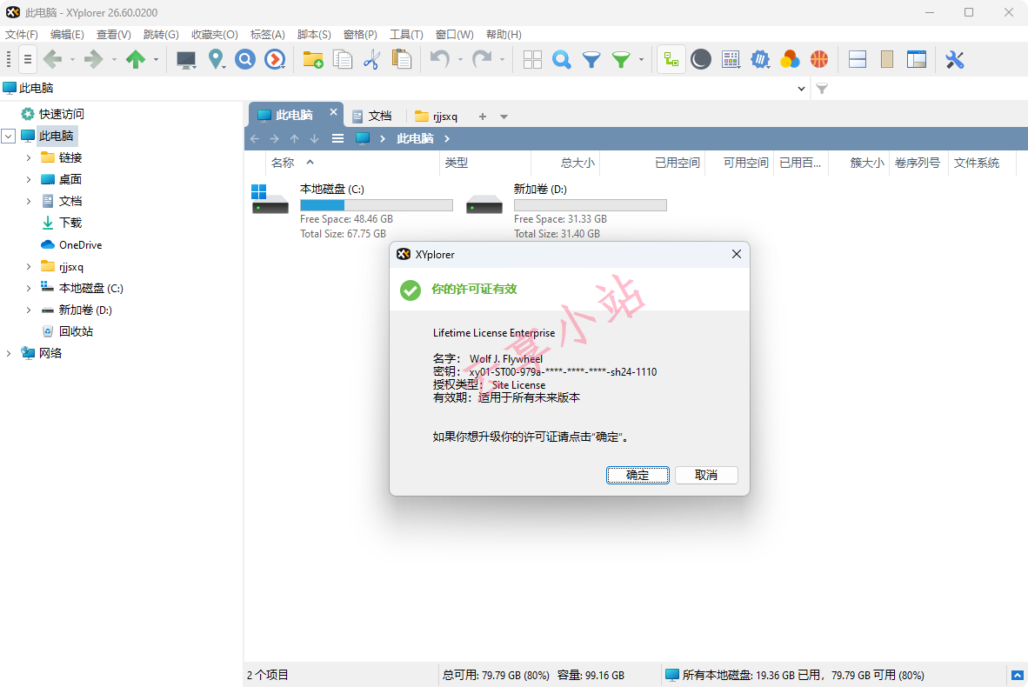Screen dimensions: 1028x687
Task: Collapse the 此电脑 tree node
Action: click(9, 137)
